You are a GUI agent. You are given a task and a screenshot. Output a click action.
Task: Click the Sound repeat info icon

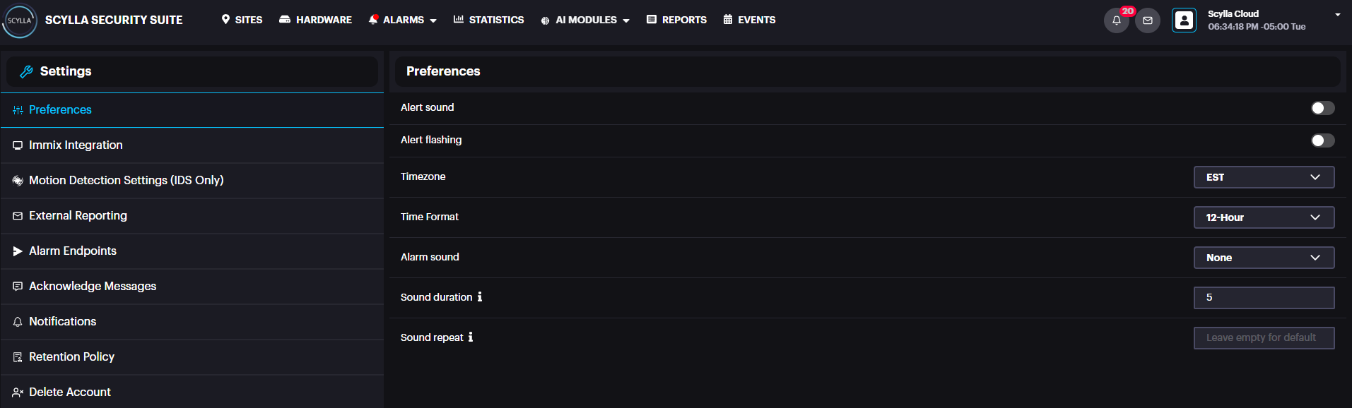coord(471,337)
